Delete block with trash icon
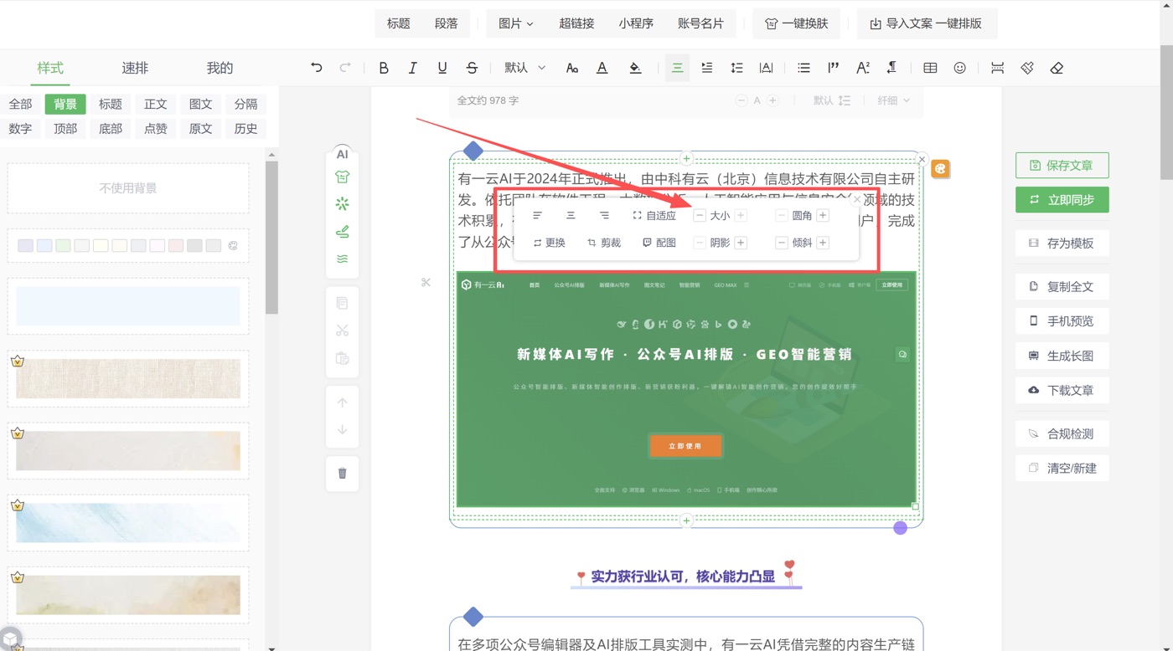The image size is (1173, 651). pos(343,474)
